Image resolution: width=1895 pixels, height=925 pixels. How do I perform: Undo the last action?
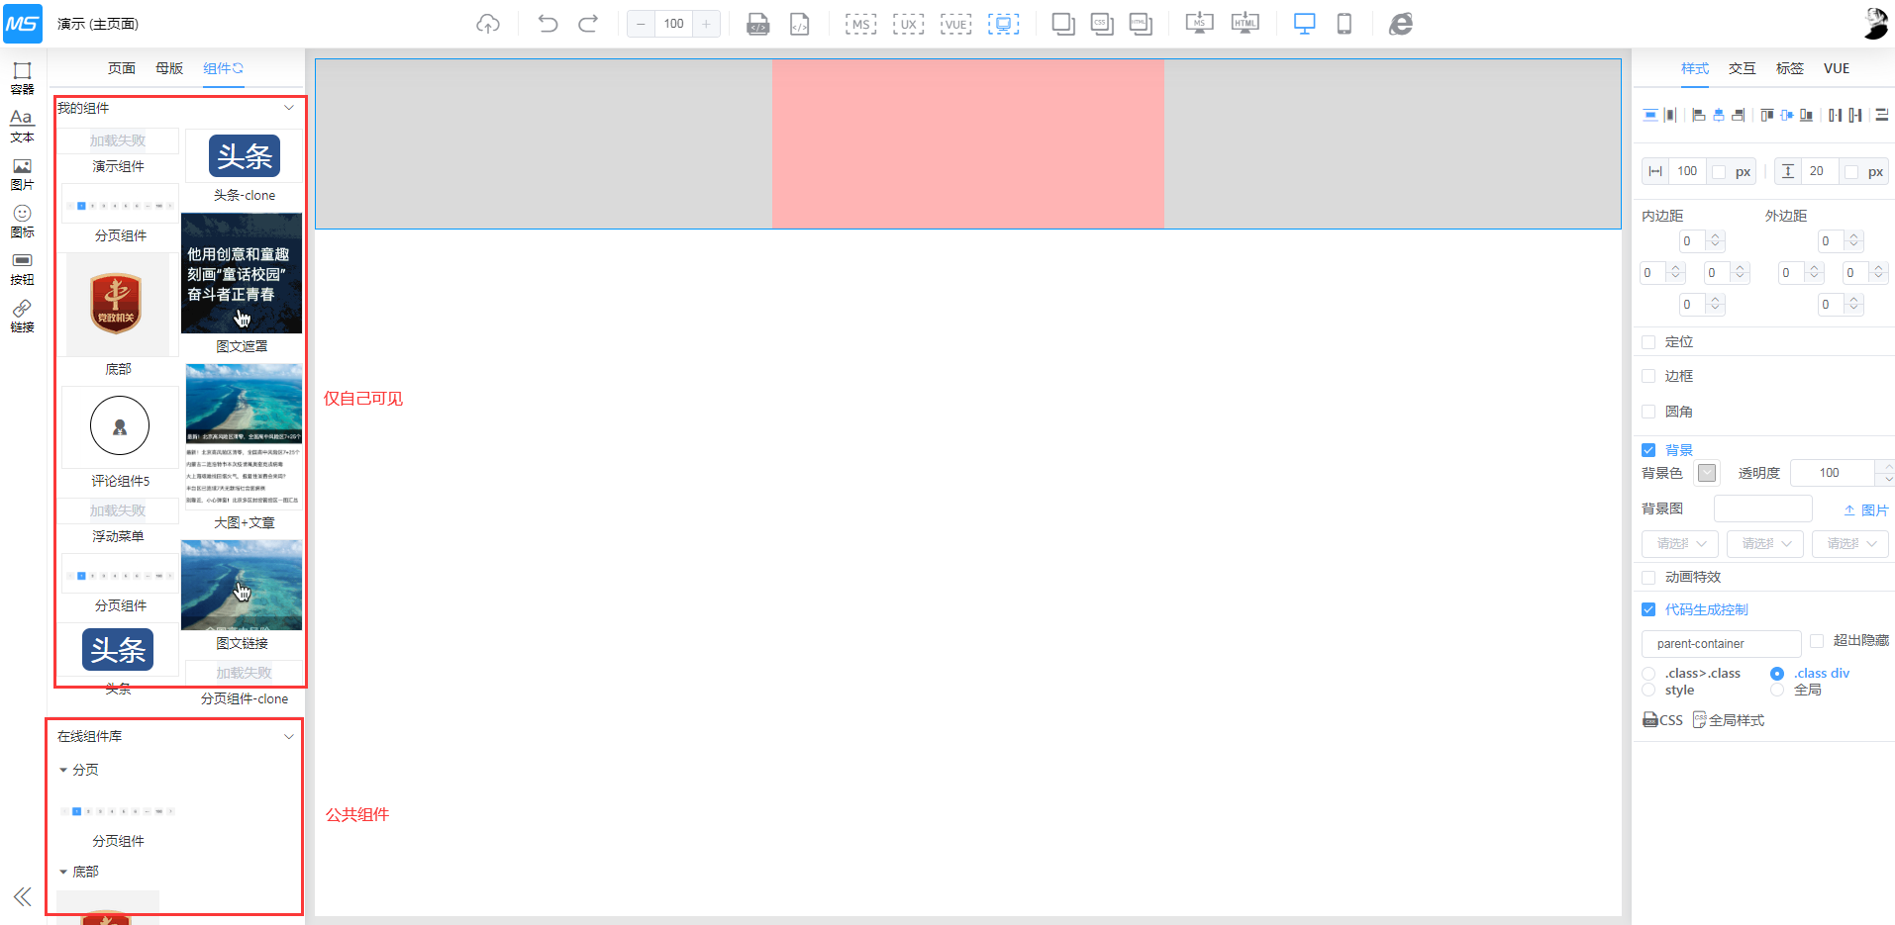[x=548, y=24]
